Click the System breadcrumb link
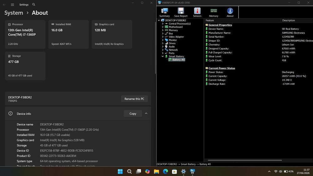Screen dimensions: 313x176 pos(13,13)
